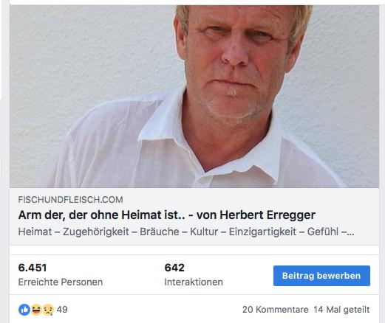Click the Interaktionen label
Screen dimensions: 385x323
coord(194,282)
